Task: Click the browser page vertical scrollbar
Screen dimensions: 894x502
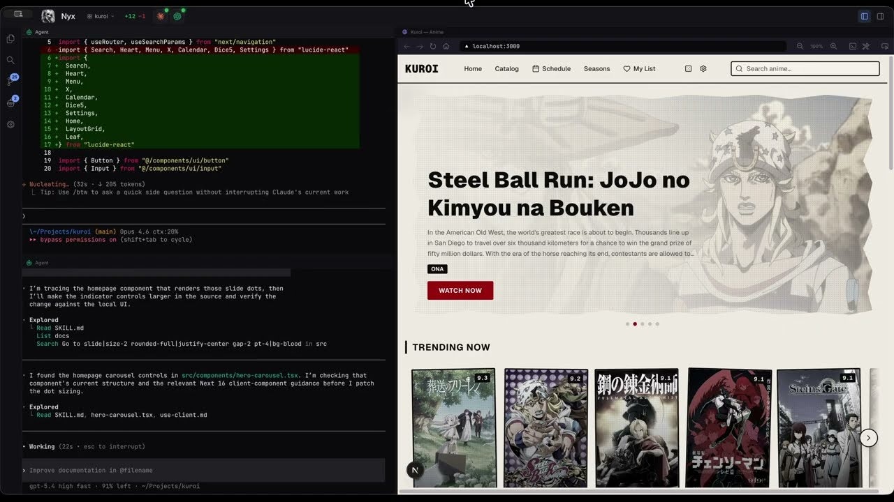Action: [891, 112]
